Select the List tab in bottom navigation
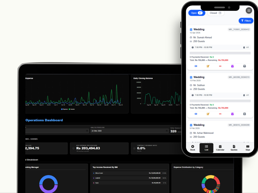This screenshot has height=193, width=258. (x=206, y=148)
